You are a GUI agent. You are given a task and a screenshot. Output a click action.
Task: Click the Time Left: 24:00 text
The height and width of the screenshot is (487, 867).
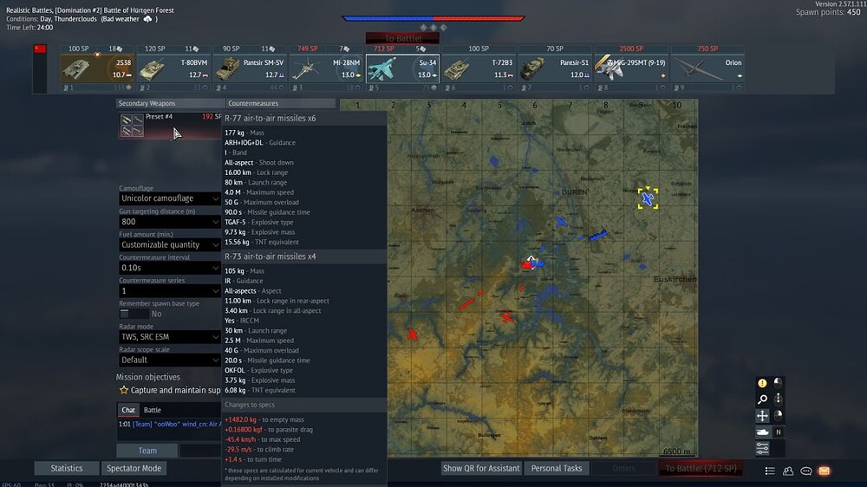(x=29, y=27)
